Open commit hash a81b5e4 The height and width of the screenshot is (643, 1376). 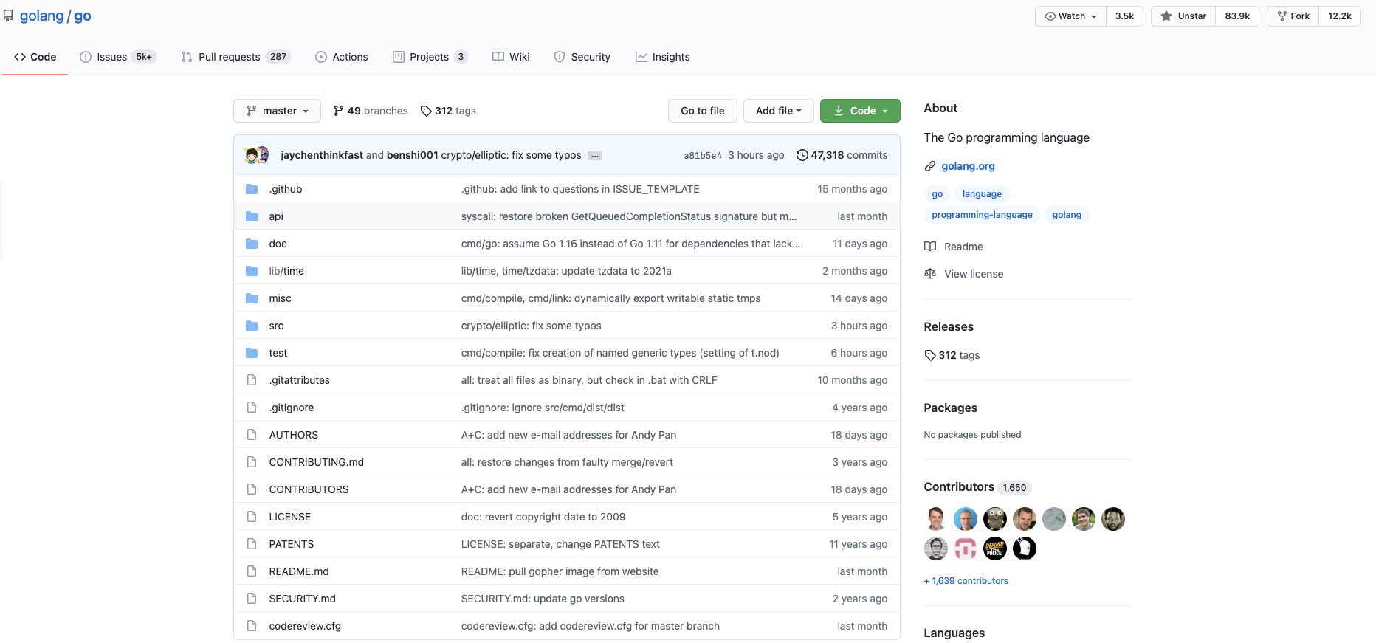703,156
